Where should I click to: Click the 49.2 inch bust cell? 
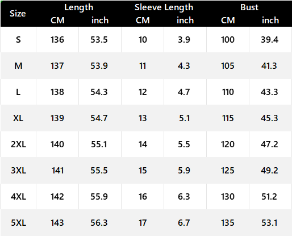pos(269,171)
